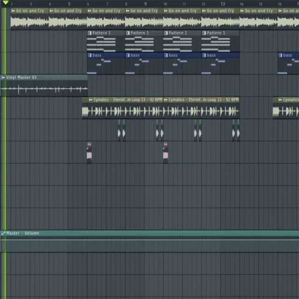Open the Pattern 1 piano icon at bar 8
The width and height of the screenshot is (299, 299).
(x=128, y=33)
